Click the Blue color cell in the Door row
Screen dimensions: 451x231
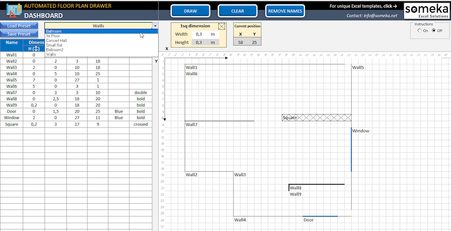tap(118, 111)
